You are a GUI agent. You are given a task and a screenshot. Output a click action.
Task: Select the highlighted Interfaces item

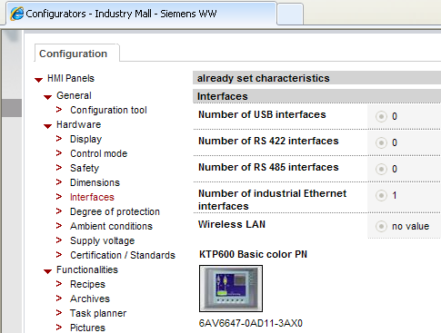(x=92, y=197)
